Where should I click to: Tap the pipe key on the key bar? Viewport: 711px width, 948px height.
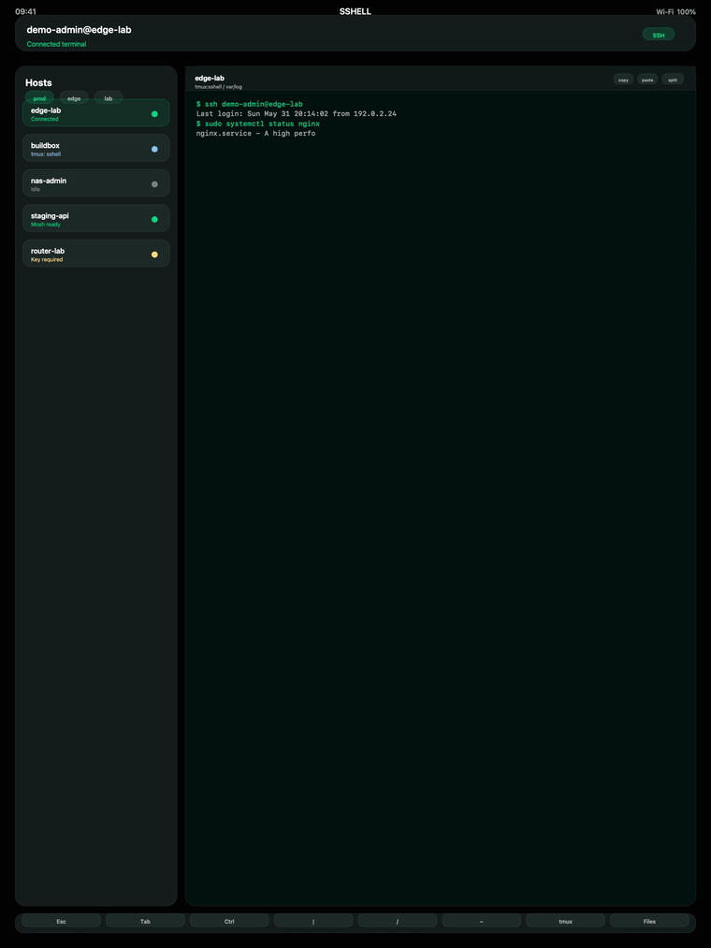tap(313, 922)
